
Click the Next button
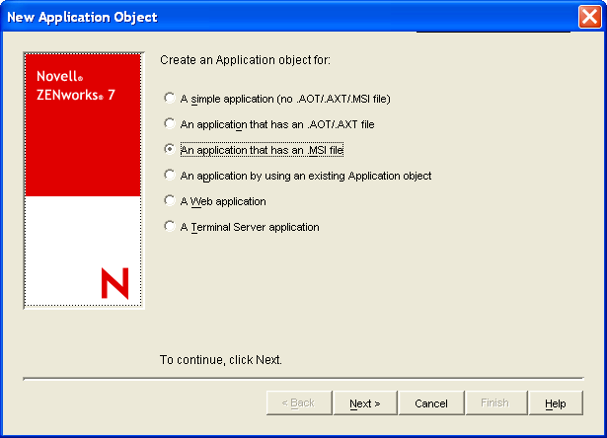(x=365, y=403)
